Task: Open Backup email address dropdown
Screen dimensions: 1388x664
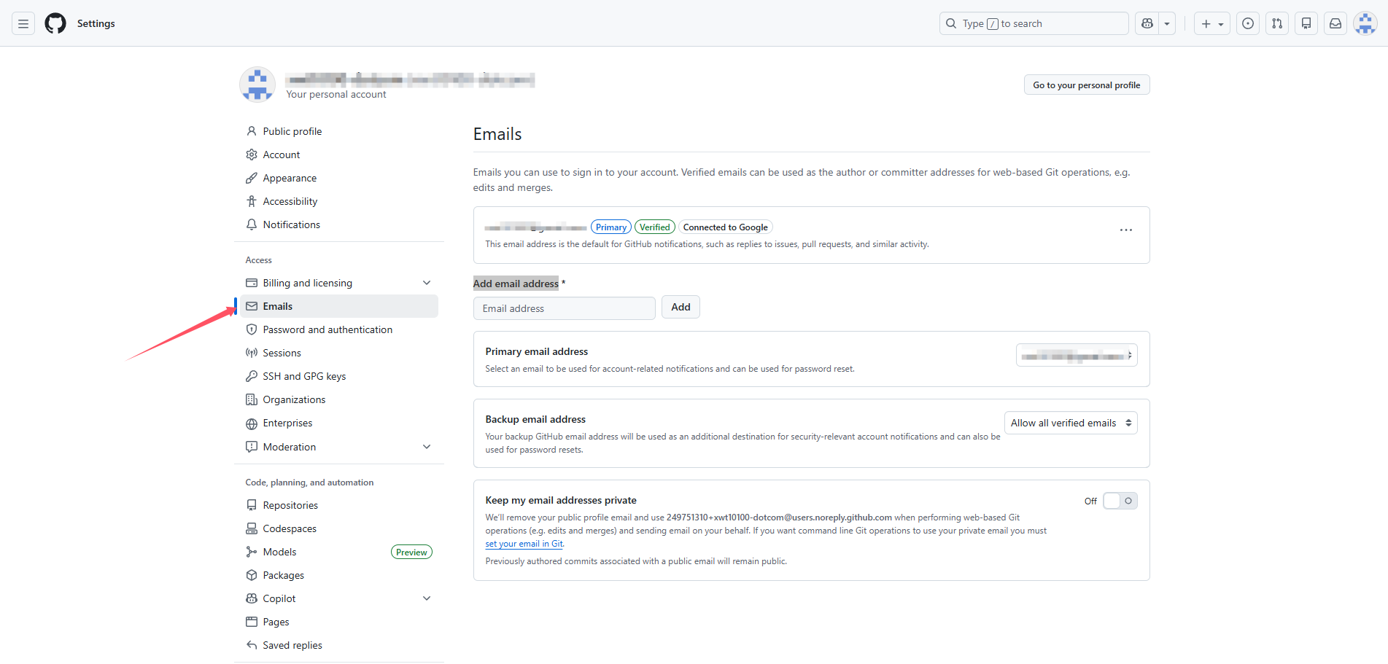Action: click(1070, 423)
